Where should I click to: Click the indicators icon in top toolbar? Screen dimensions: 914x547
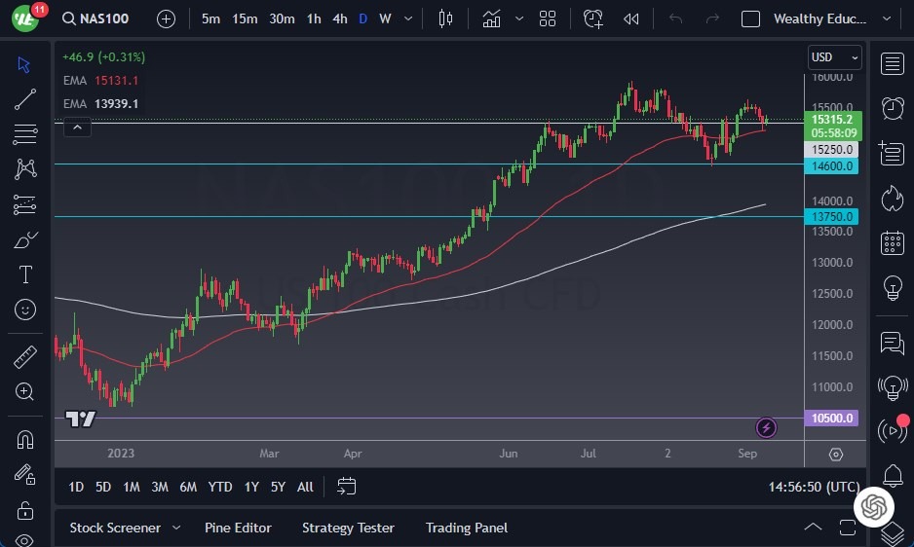(491, 18)
